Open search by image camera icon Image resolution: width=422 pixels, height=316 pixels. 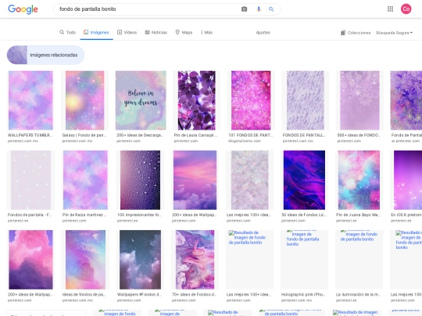coord(244,9)
